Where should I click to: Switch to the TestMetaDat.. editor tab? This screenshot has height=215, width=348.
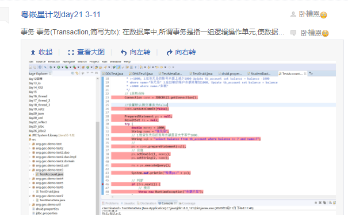pyautogui.click(x=170, y=73)
